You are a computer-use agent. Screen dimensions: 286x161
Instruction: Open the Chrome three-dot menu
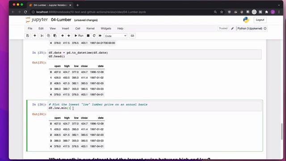tap(279, 12)
